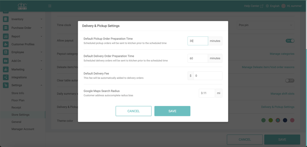Focus the delivery preparation time field
Screen dimensions: 307x147
(x=198, y=58)
